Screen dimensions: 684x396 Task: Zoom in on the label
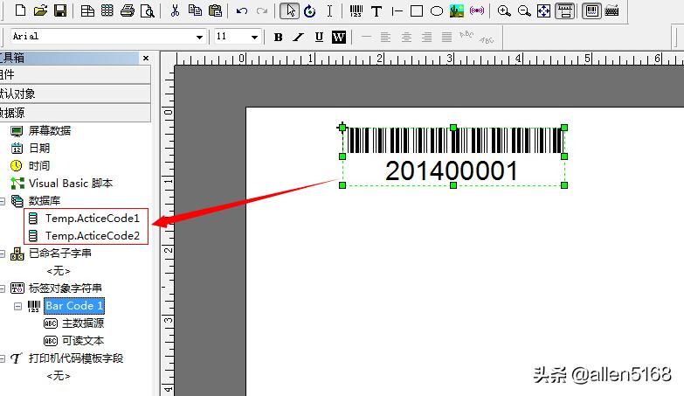coord(504,10)
